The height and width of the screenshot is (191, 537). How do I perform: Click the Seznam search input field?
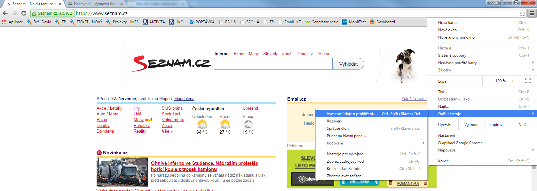click(273, 64)
